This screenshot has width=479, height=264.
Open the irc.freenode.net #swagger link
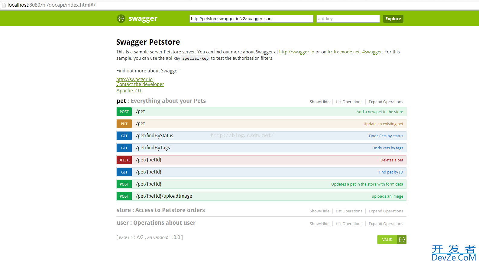coord(355,52)
